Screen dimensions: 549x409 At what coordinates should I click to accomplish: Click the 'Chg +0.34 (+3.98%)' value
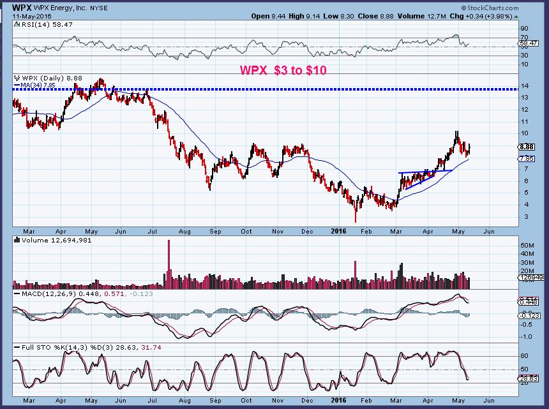point(481,16)
